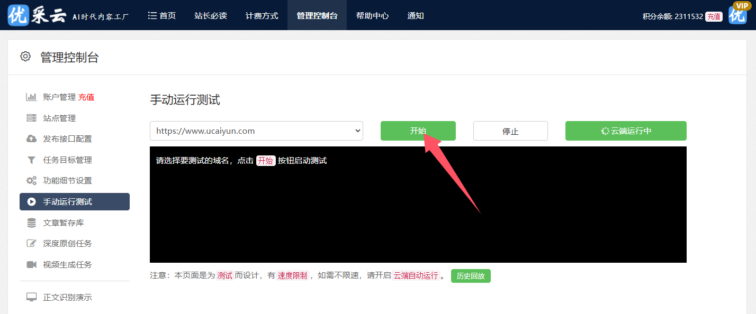Image resolution: width=756 pixels, height=314 pixels.
Task: Click the monitor icon for 正文识别演示
Action: click(x=31, y=297)
